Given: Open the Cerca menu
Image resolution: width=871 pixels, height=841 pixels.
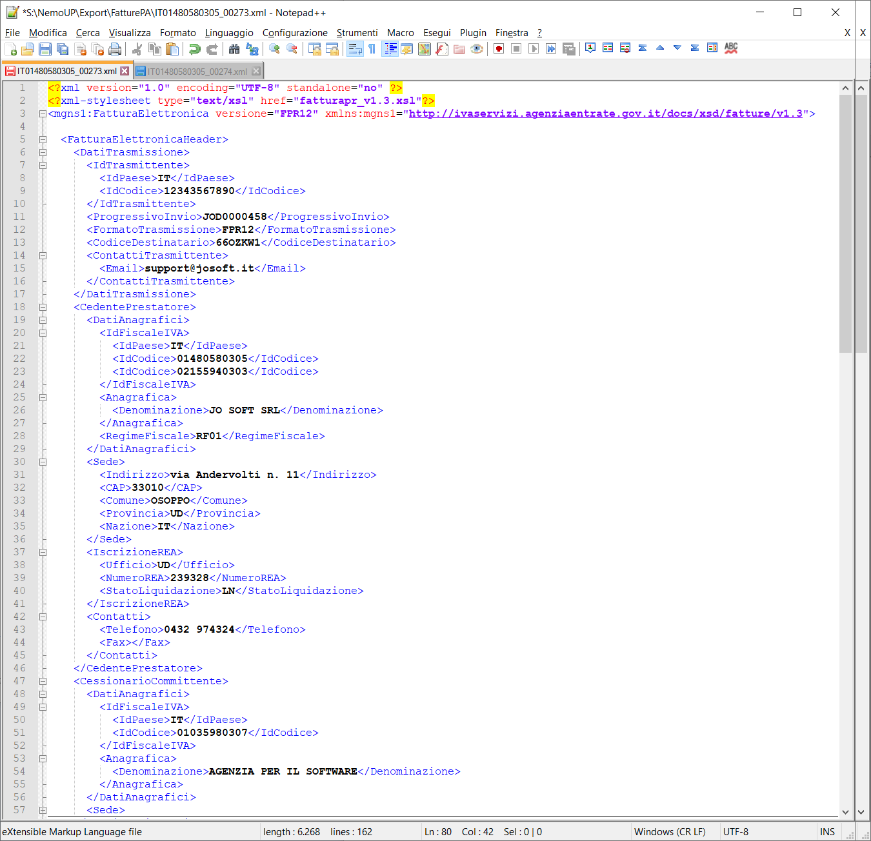Looking at the screenshot, I should click(88, 33).
